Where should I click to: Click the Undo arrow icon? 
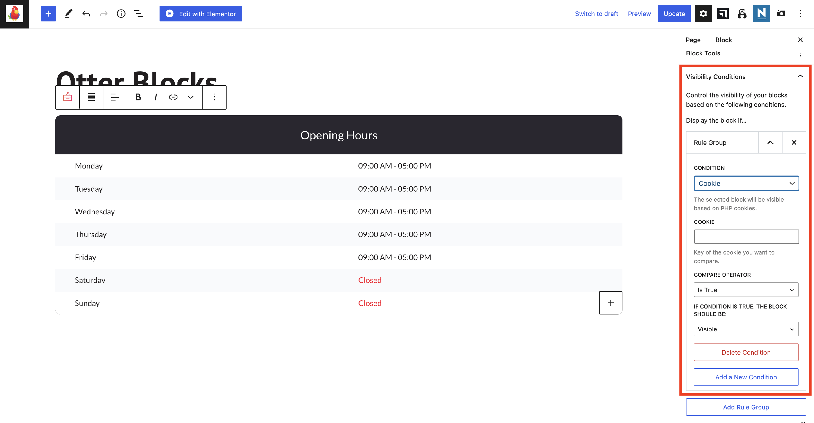[x=86, y=14]
